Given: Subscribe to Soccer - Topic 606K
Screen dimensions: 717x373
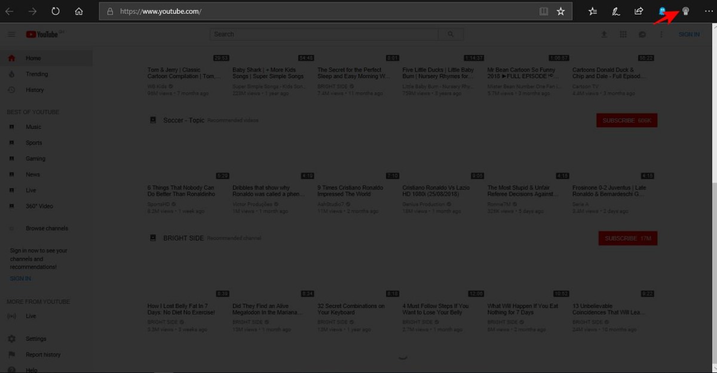Looking at the screenshot, I should click(627, 121).
